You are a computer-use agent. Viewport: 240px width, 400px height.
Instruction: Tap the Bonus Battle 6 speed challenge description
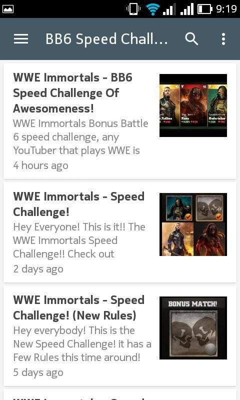[80, 137]
